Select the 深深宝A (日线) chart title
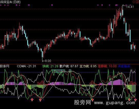Image resolution: width=139 pixels, height=109 pixels. click(x=10, y=2)
